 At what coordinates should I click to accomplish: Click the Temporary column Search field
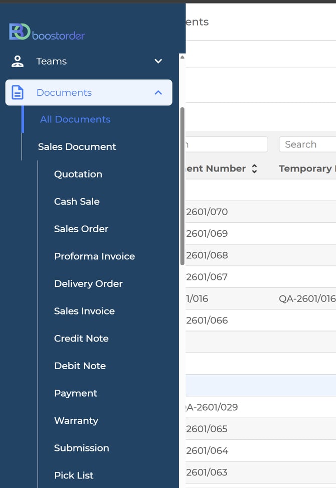307,144
